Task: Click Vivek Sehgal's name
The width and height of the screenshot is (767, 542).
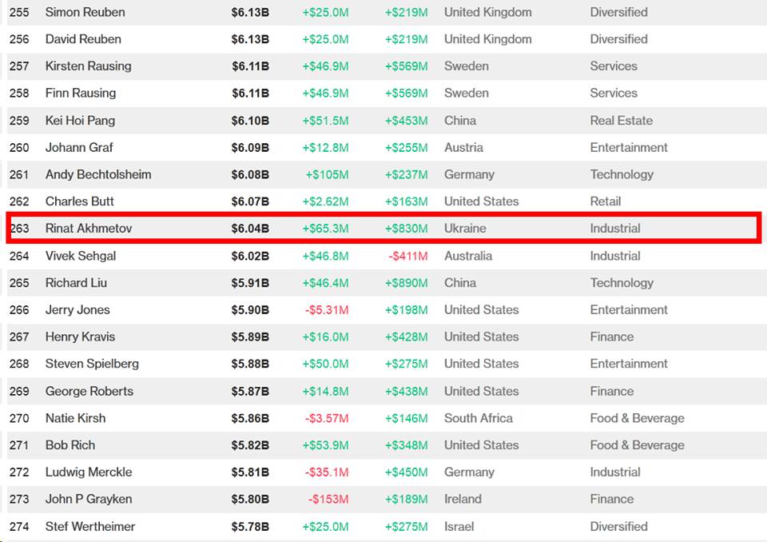Action: [x=80, y=256]
